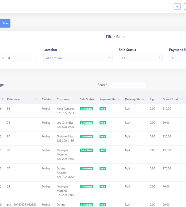This screenshot has width=186, height=207.
Task: Click Paid badge in Lee Chandler row
Action: tap(103, 123)
